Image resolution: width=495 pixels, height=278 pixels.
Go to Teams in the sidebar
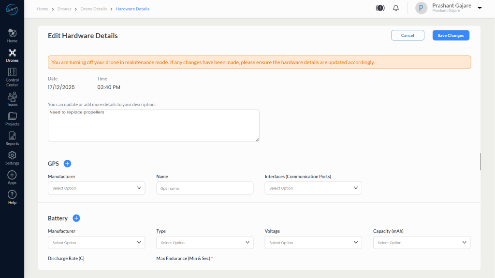pyautogui.click(x=12, y=98)
